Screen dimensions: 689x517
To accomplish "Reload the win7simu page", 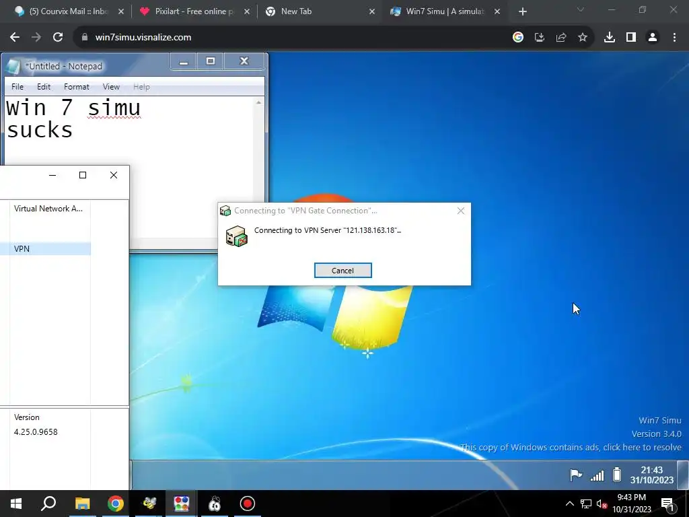I will [58, 38].
